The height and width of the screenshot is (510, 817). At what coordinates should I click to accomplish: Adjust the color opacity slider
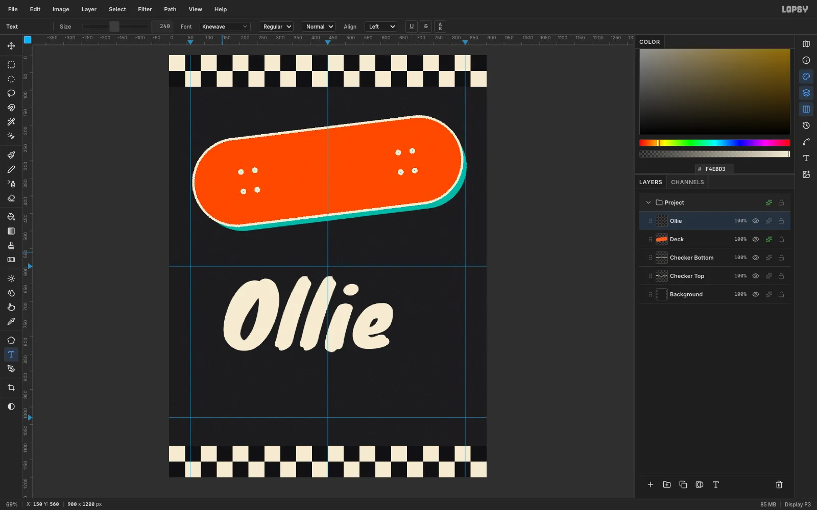[x=715, y=154]
